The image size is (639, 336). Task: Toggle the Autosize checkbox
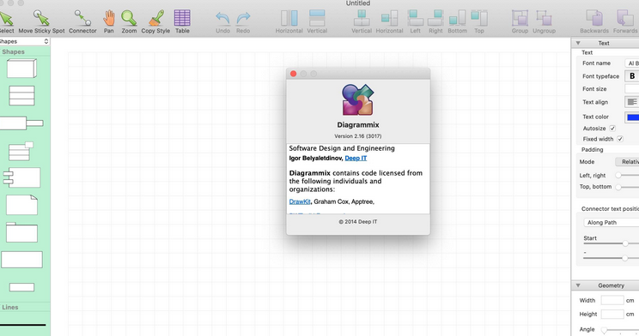click(612, 128)
